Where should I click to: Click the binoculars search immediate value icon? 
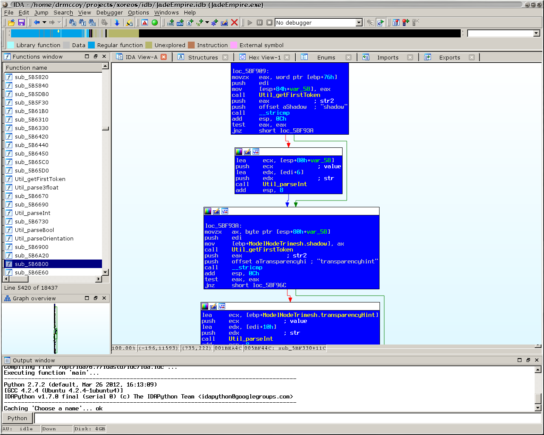pos(73,23)
